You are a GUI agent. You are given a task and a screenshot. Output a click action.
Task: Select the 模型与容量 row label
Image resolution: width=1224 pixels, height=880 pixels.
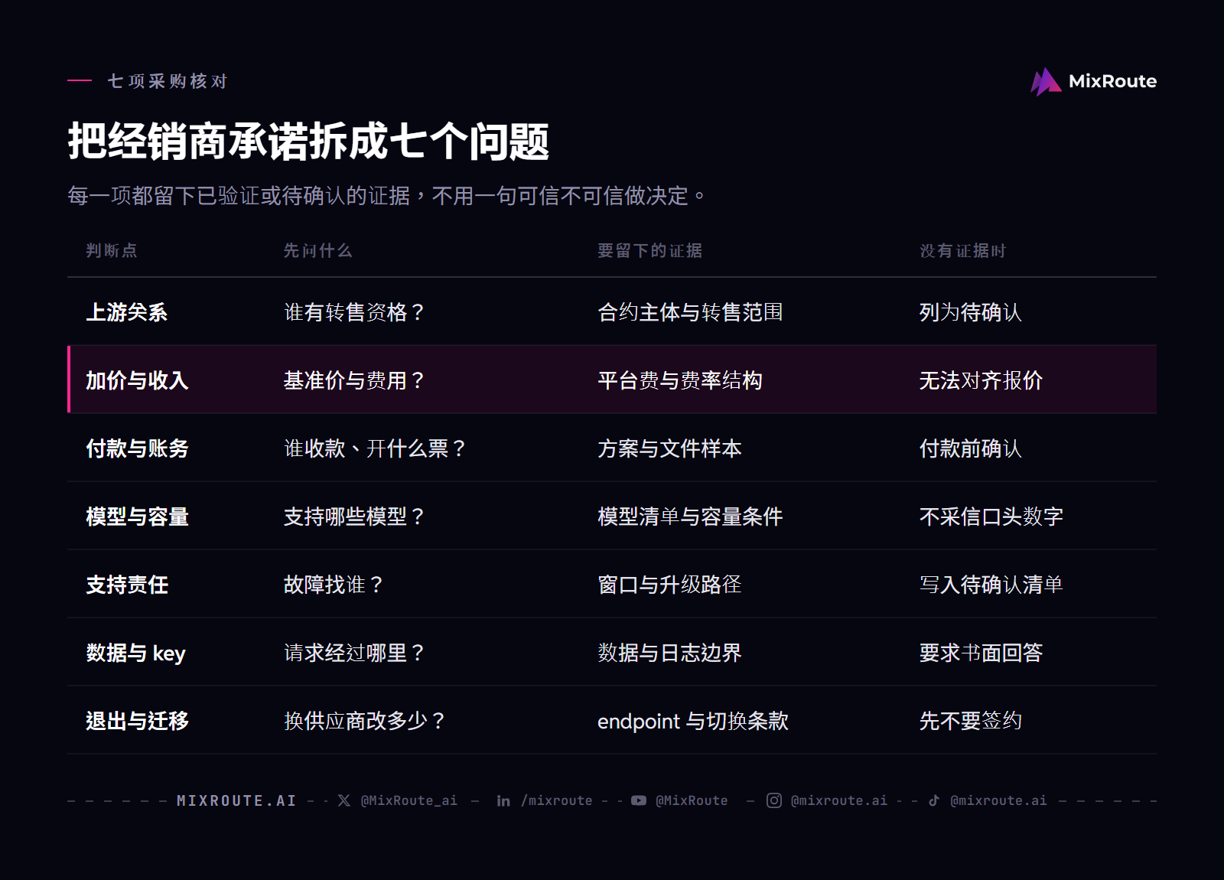137,517
